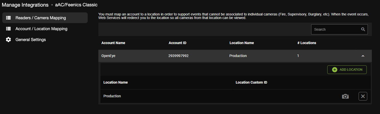
Task: Open the Readers / Camera Mapping section
Action: [41, 18]
